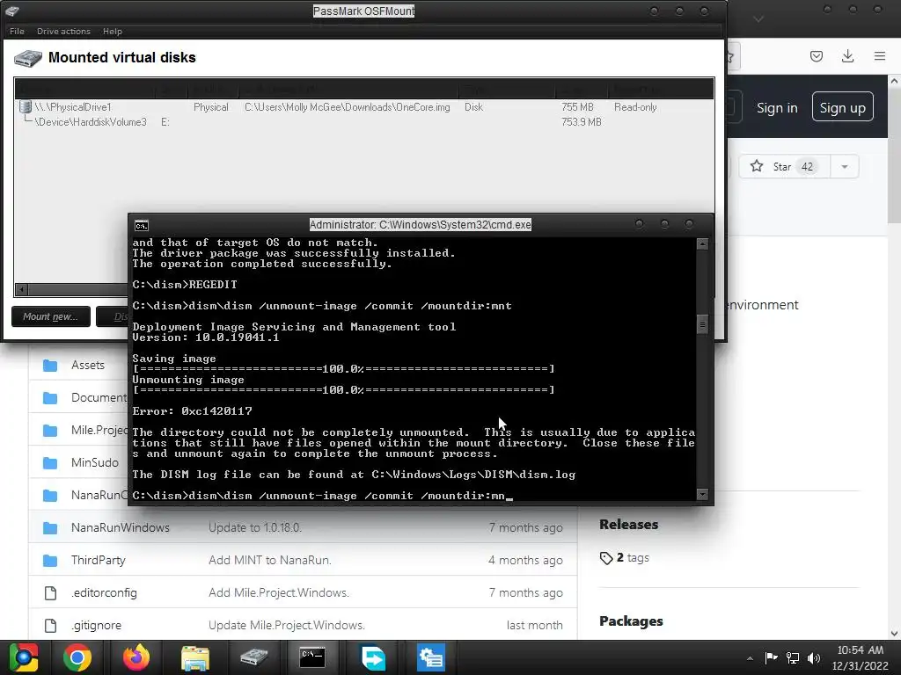Open the Packages section heading
Viewport: 901px width, 675px height.
631,621
